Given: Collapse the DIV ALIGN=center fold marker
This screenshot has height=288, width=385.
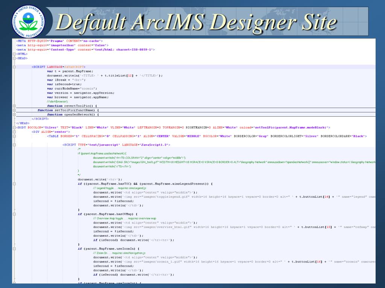Looking at the screenshot, I should [14, 132].
